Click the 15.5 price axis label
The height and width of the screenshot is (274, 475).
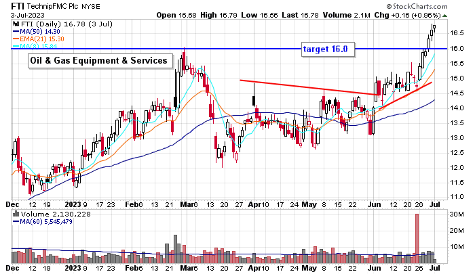point(457,64)
